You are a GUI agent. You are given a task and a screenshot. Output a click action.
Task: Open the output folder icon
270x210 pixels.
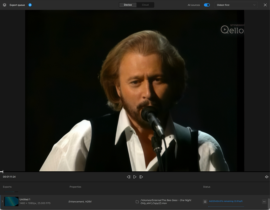pyautogui.click(x=137, y=202)
